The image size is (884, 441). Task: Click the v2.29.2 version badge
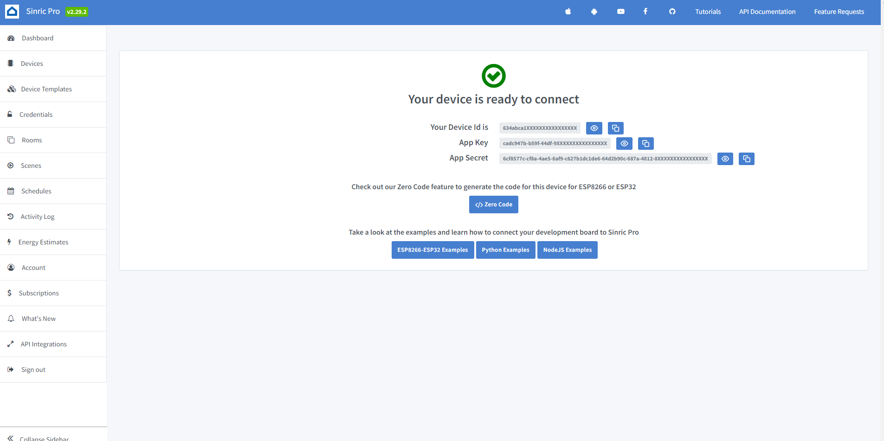[77, 12]
